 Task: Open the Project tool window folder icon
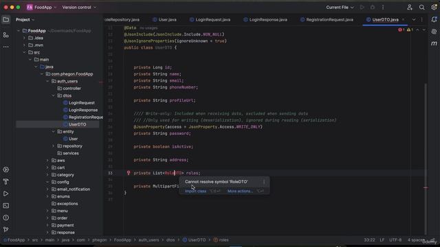tap(6, 20)
